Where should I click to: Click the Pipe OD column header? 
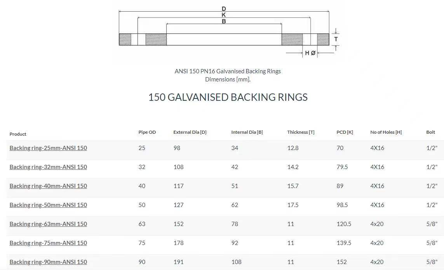tap(147, 132)
